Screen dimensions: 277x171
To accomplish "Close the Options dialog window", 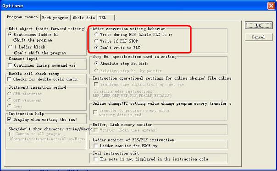I will (x=271, y=5).
